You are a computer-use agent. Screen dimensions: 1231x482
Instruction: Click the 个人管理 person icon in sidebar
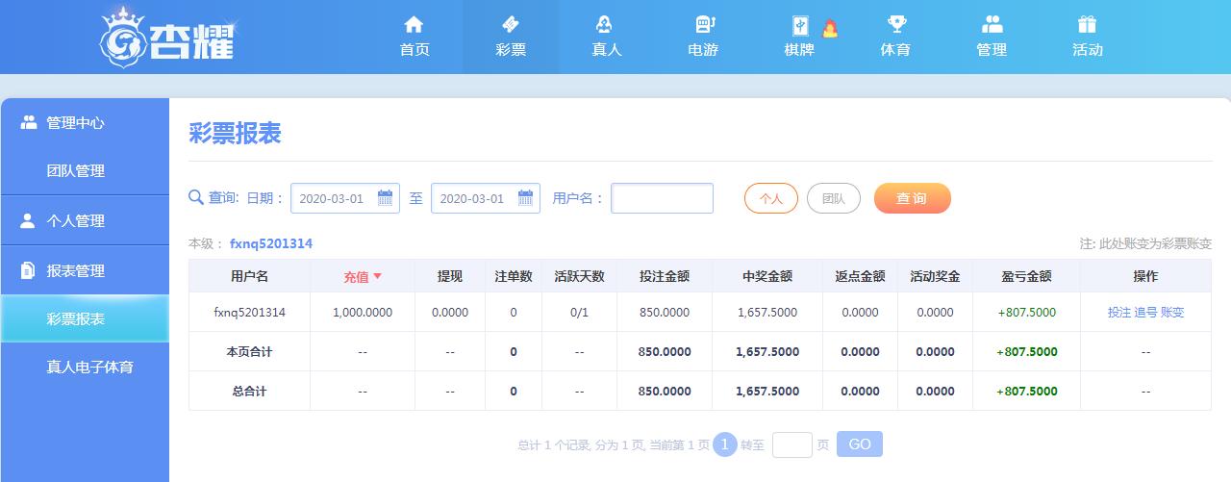click(28, 220)
